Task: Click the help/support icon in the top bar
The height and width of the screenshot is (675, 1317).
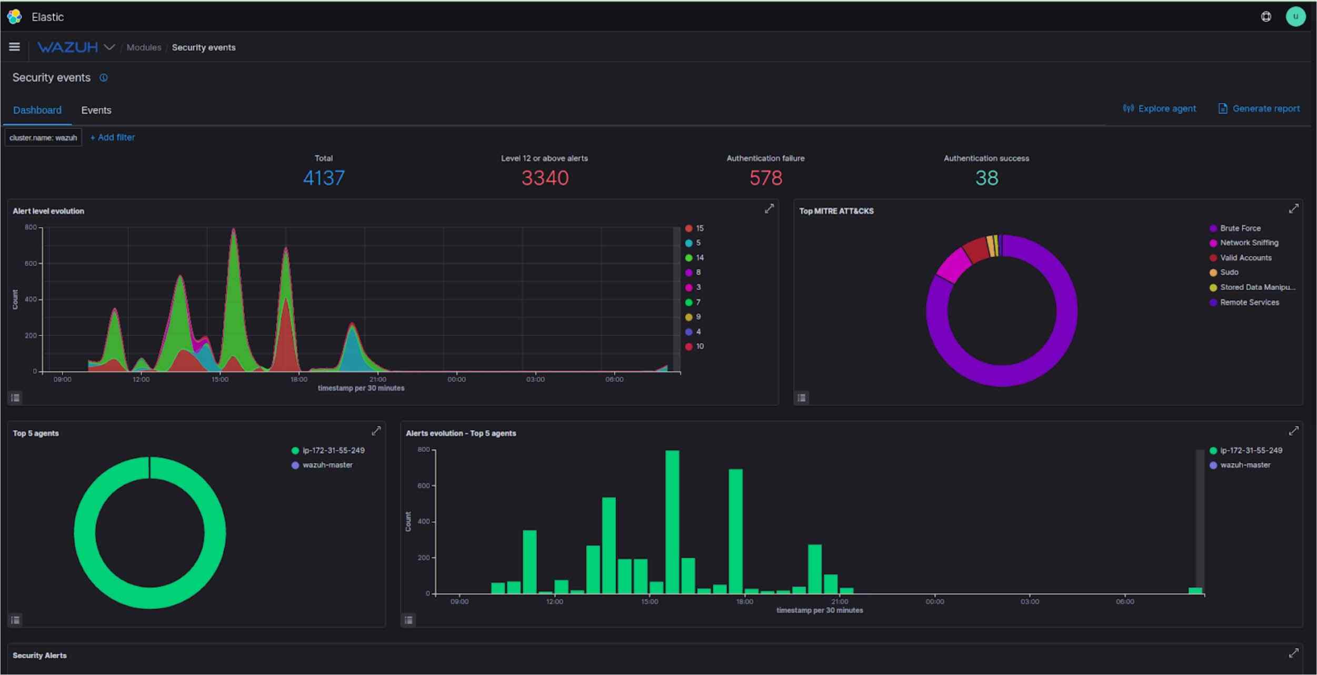Action: tap(1265, 16)
